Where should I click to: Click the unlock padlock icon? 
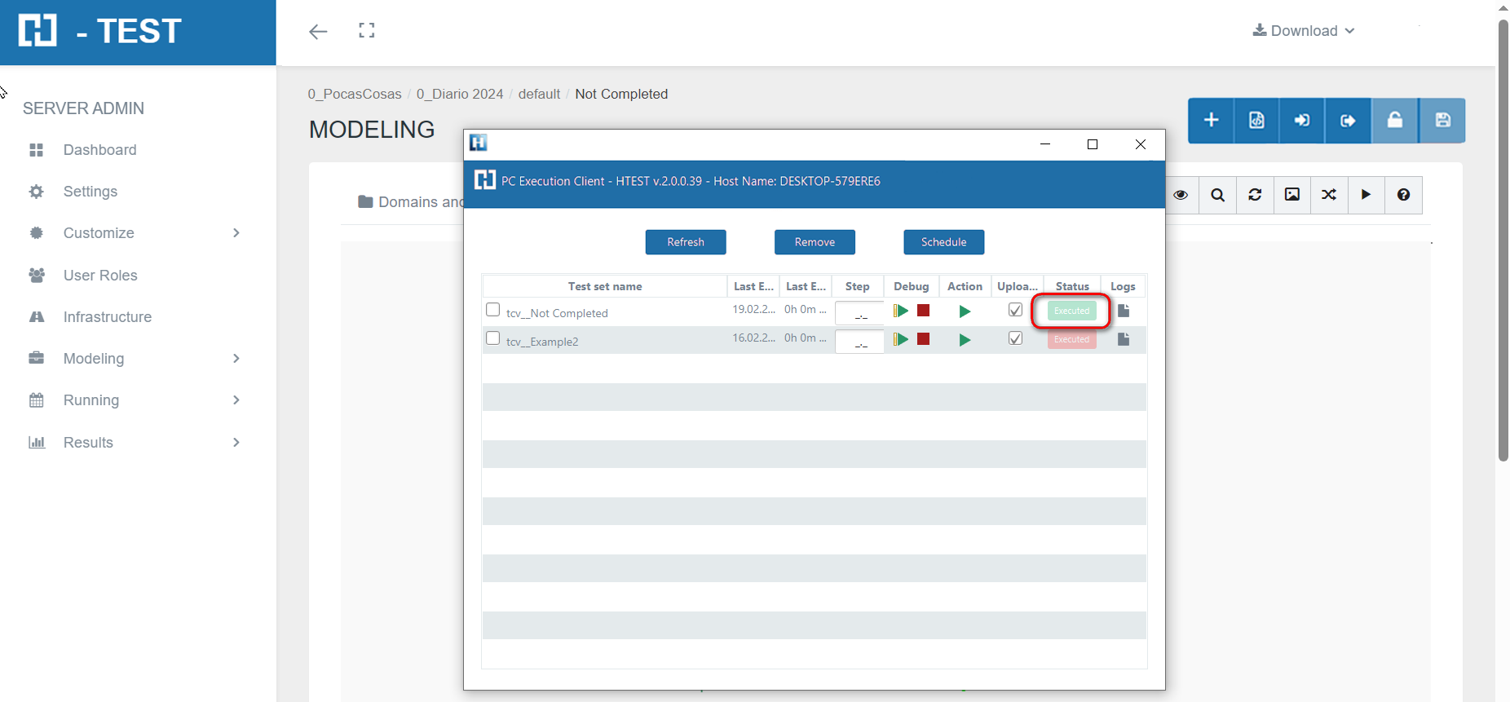1395,121
